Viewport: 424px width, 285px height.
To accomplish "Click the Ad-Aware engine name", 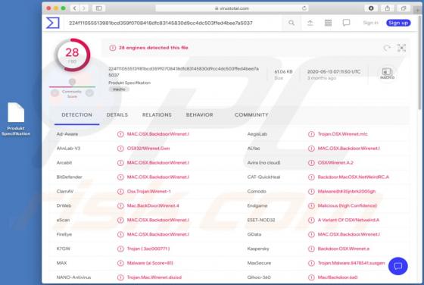I will tap(67, 134).
